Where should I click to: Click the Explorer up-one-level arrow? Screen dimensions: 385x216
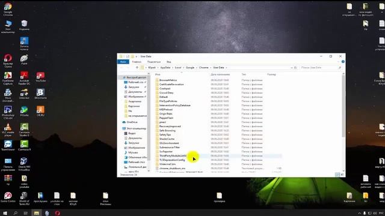137,67
